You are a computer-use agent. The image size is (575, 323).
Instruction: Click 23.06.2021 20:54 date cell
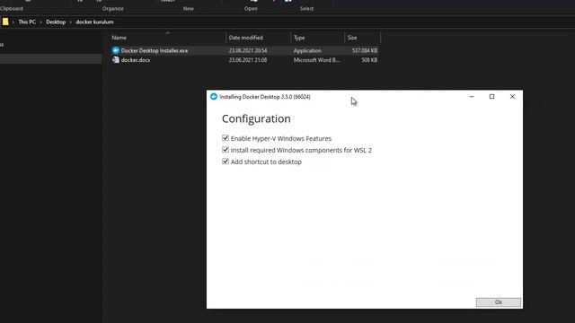click(x=248, y=50)
